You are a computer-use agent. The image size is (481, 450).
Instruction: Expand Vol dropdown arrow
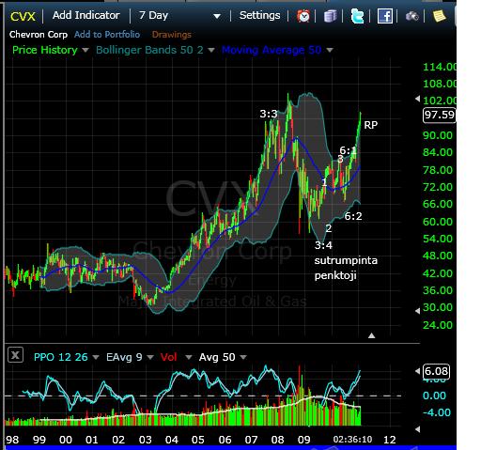point(189,357)
